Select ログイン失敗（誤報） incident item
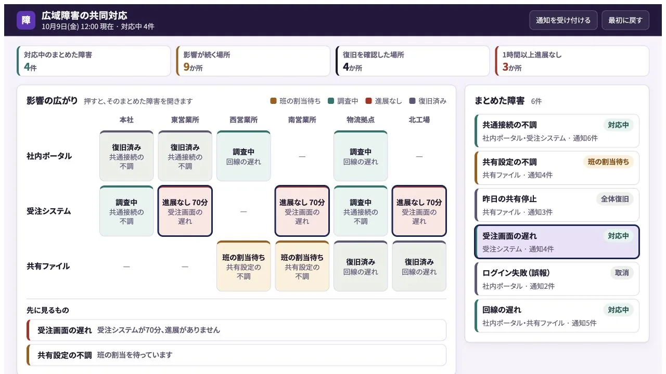This screenshot has width=666, height=374. click(557, 279)
